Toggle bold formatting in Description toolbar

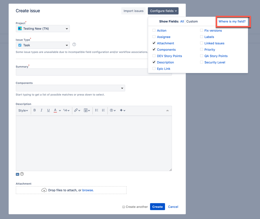click(x=35, y=110)
